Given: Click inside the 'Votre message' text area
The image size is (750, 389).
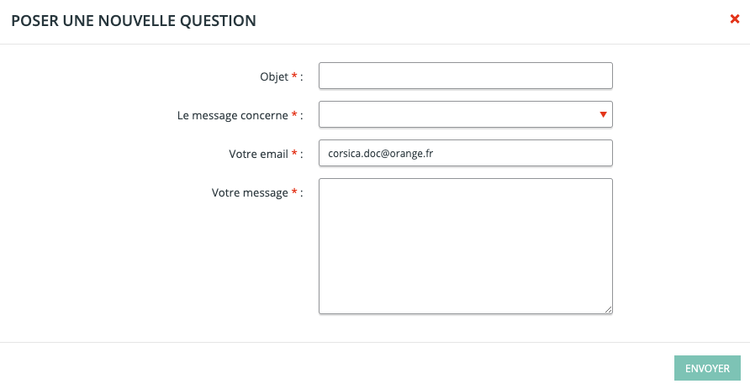Looking at the screenshot, I should (x=465, y=245).
